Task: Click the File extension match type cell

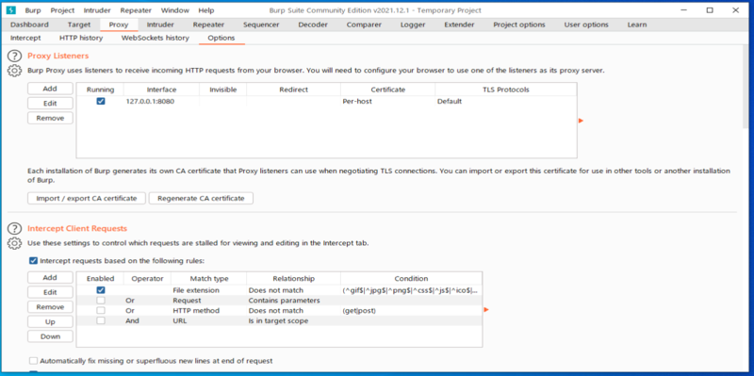Action: 209,290
